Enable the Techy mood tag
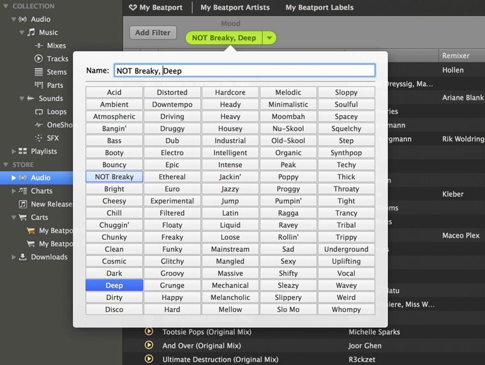This screenshot has width=485, height=365. coord(346,165)
